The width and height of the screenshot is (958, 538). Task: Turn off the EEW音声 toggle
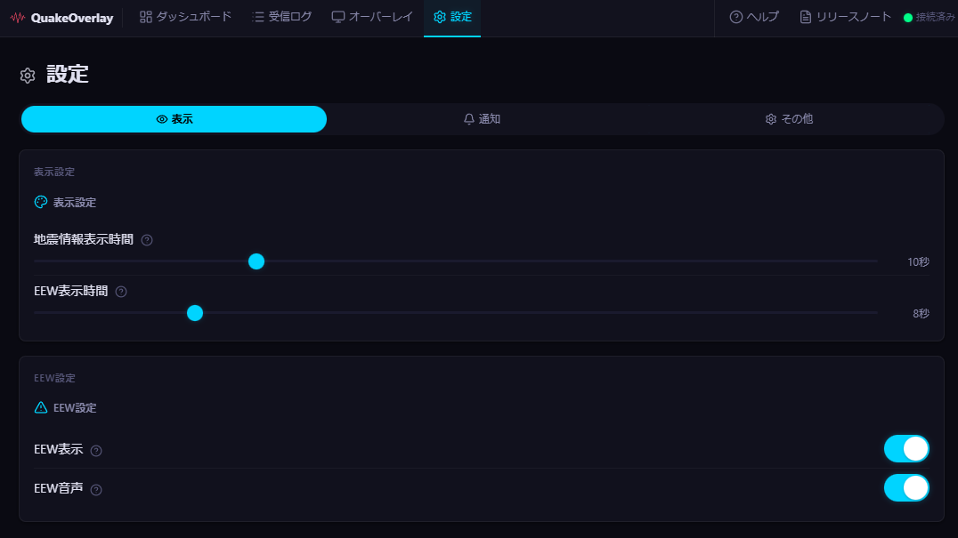pyautogui.click(x=906, y=488)
